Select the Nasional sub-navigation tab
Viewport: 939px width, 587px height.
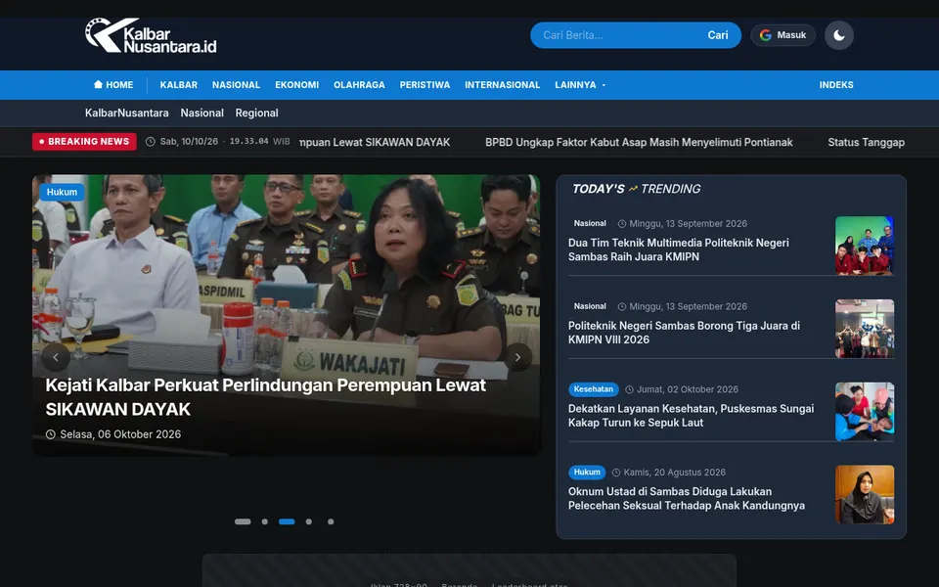point(201,113)
